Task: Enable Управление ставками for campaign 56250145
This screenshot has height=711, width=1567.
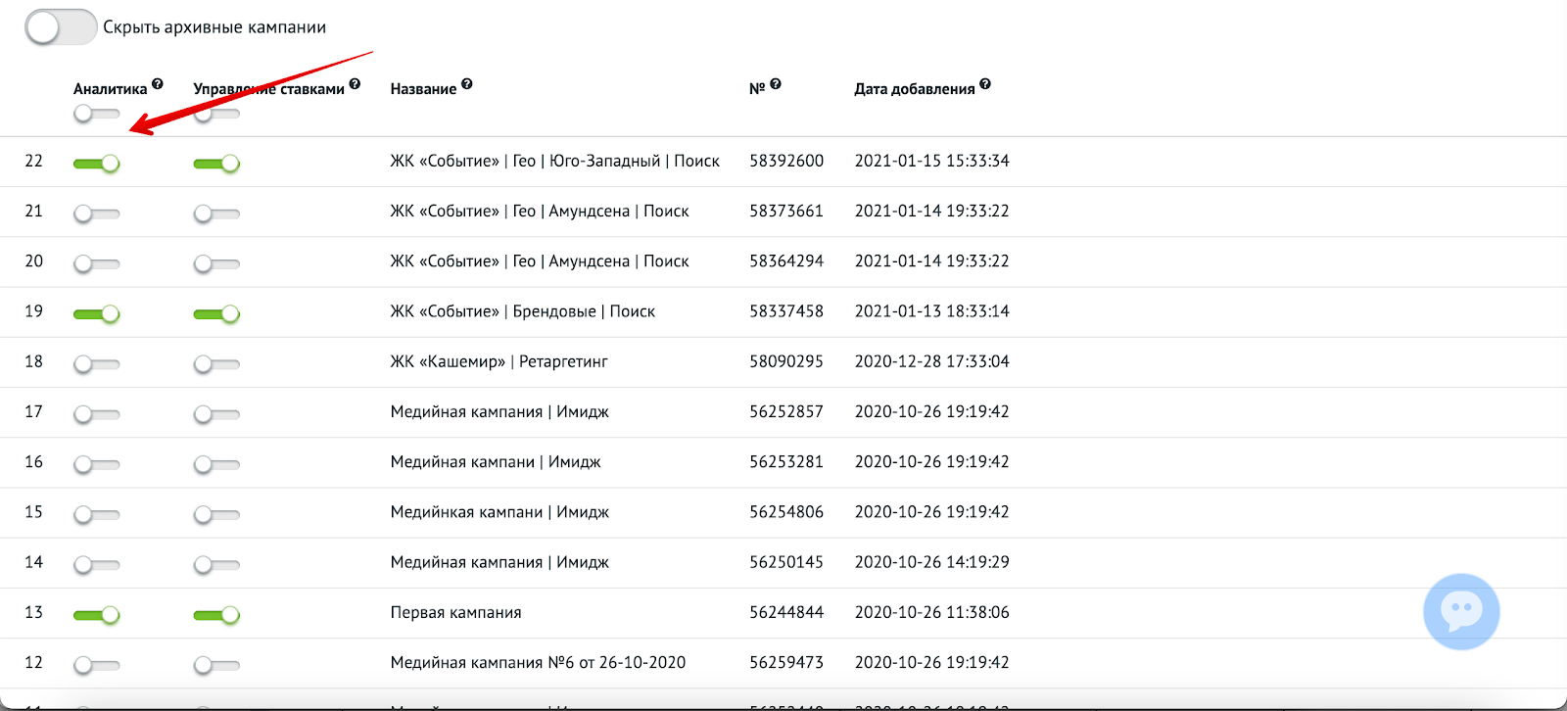Action: [x=216, y=564]
